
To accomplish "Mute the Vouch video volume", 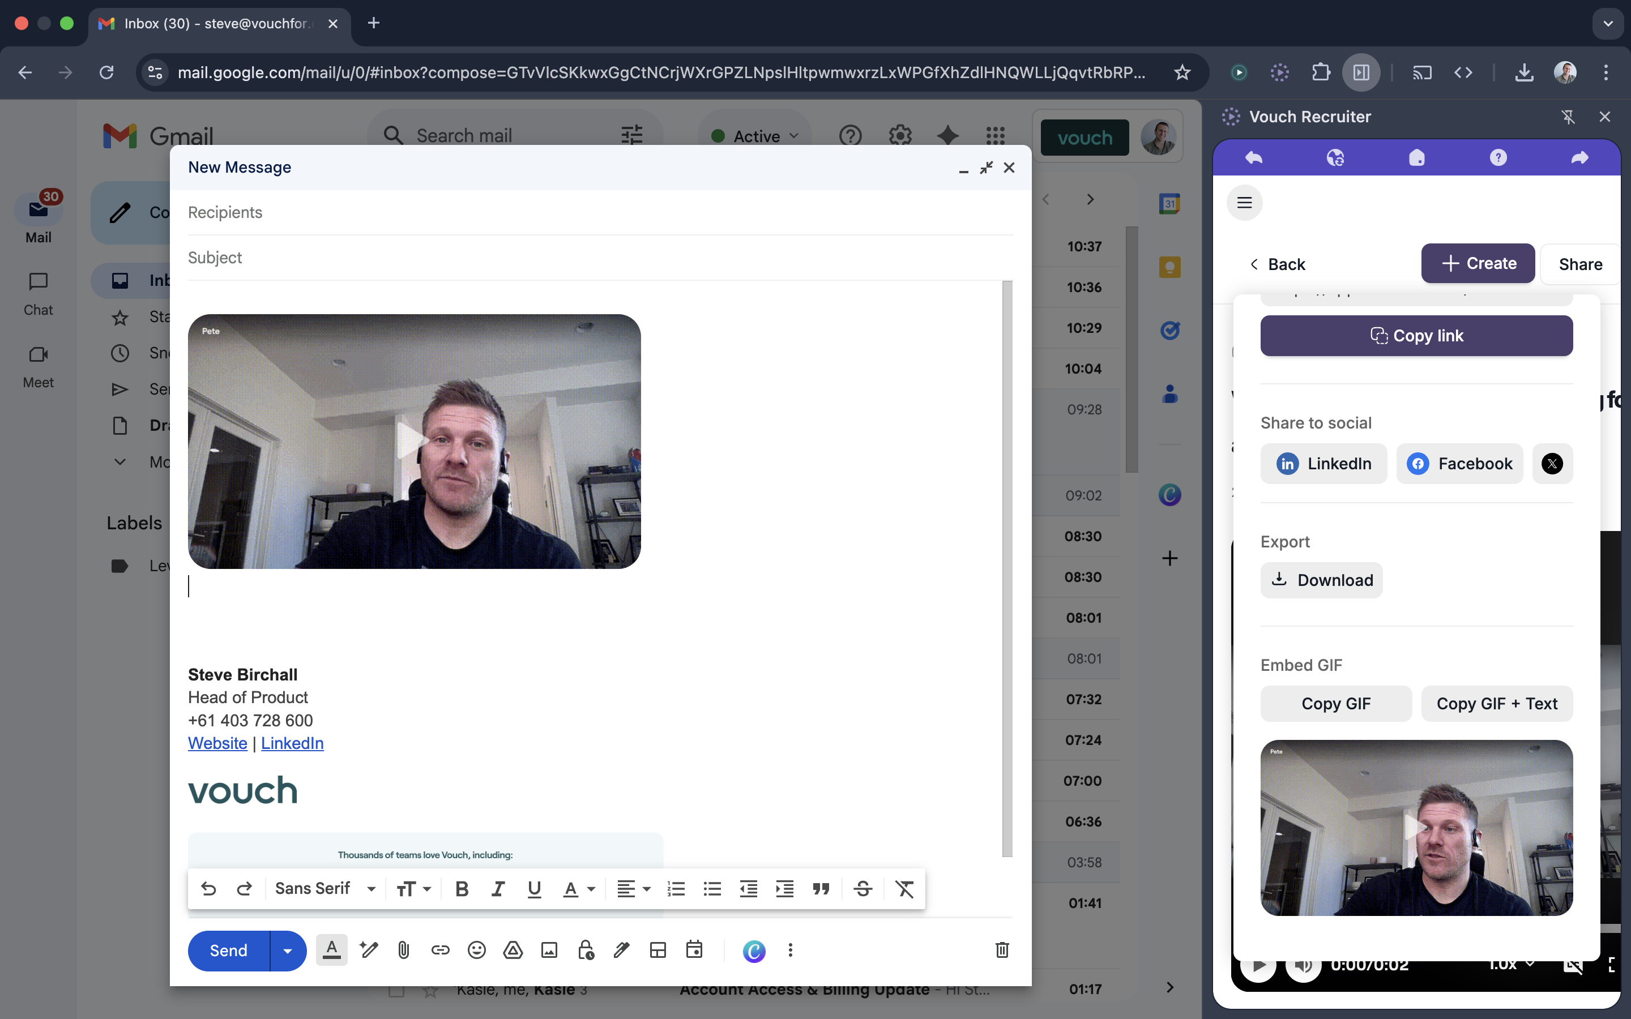I will click(1304, 966).
